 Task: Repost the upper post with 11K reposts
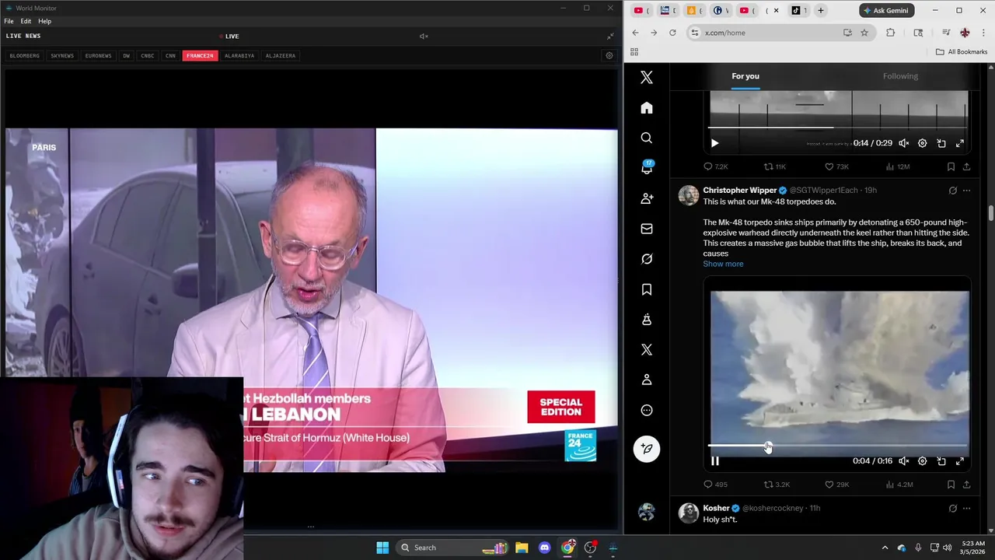coord(775,166)
